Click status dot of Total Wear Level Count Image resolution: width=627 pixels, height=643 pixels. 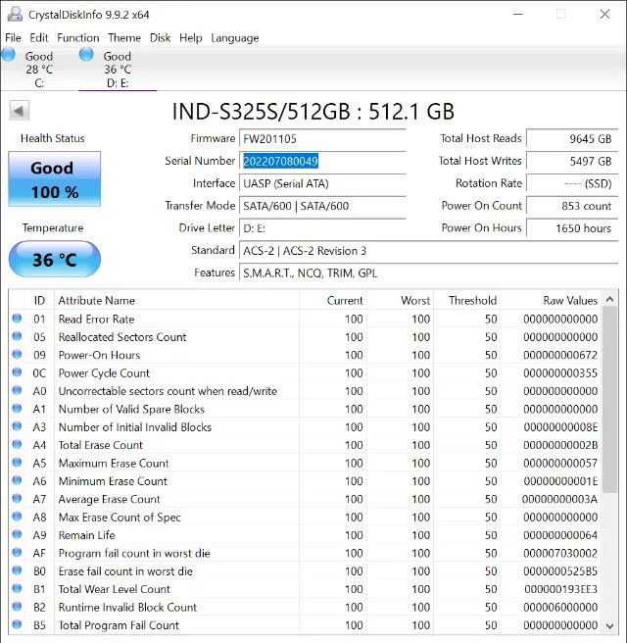tap(17, 588)
